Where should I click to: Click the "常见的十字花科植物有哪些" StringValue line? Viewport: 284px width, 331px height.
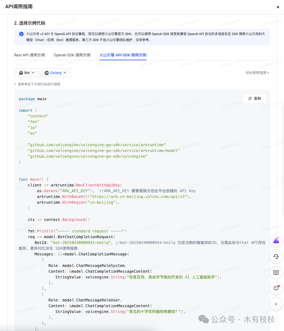(x=121, y=312)
